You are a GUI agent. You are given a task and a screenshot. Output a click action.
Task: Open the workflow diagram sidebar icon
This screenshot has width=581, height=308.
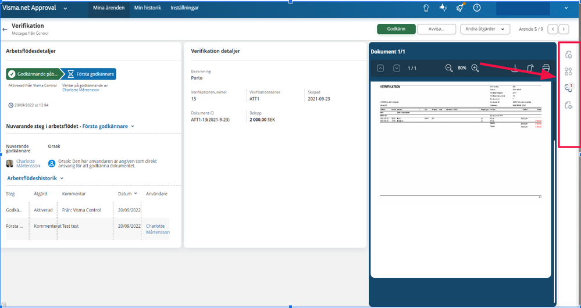[568, 71]
